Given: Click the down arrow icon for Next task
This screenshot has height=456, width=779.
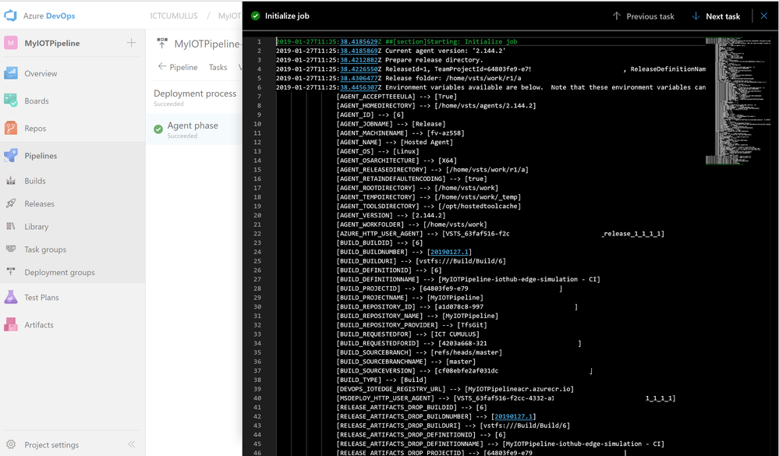Looking at the screenshot, I should click(696, 16).
